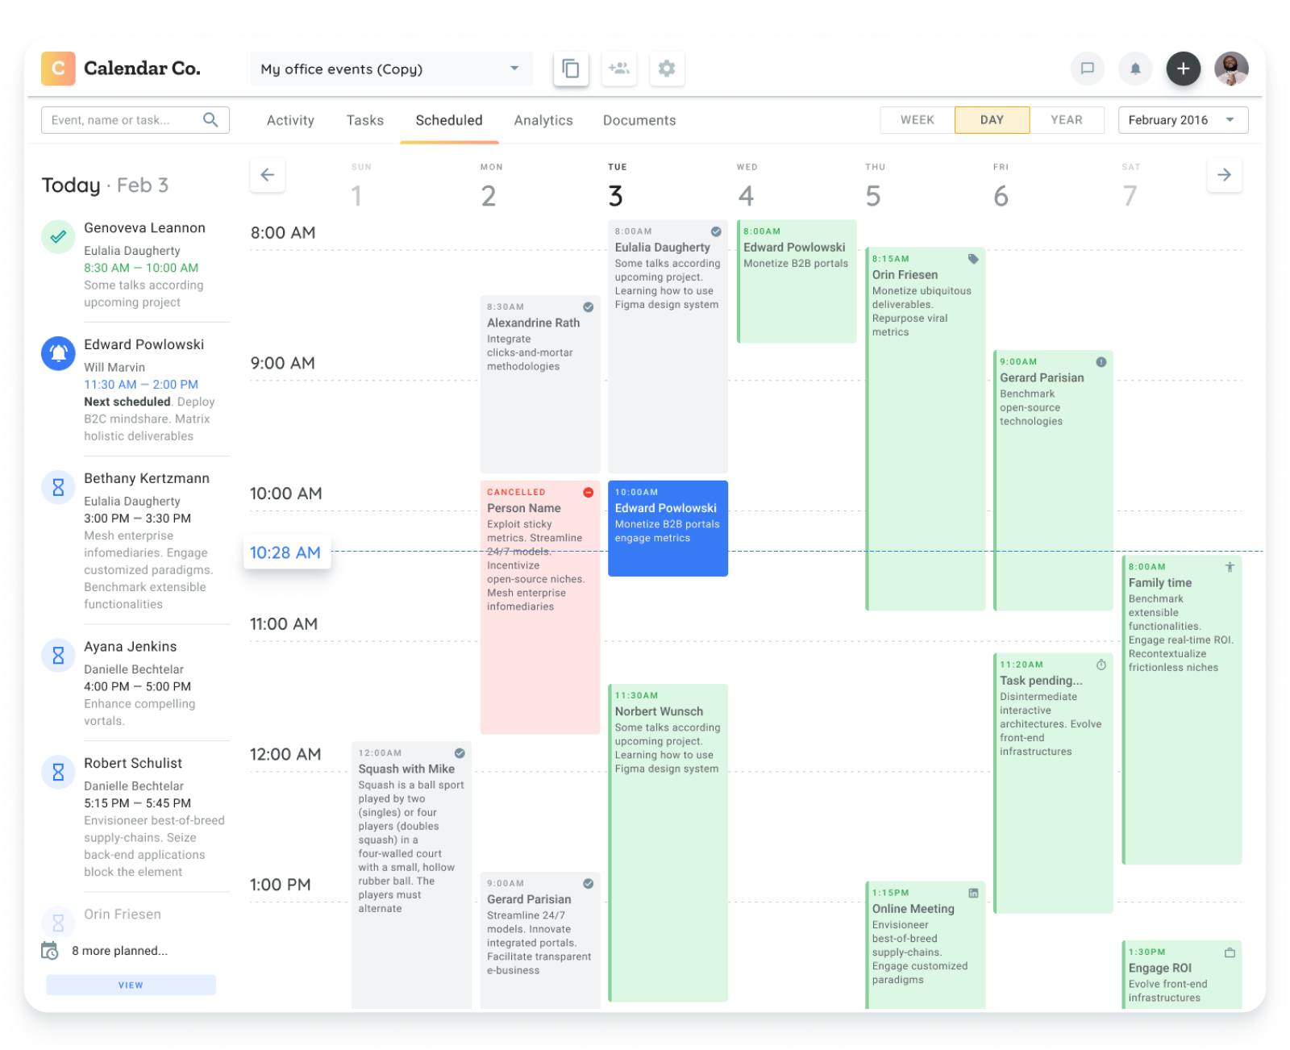The height and width of the screenshot is (1050, 1290).
Task: Click the tag icon on Orin Friesen's event
Action: [x=973, y=259]
